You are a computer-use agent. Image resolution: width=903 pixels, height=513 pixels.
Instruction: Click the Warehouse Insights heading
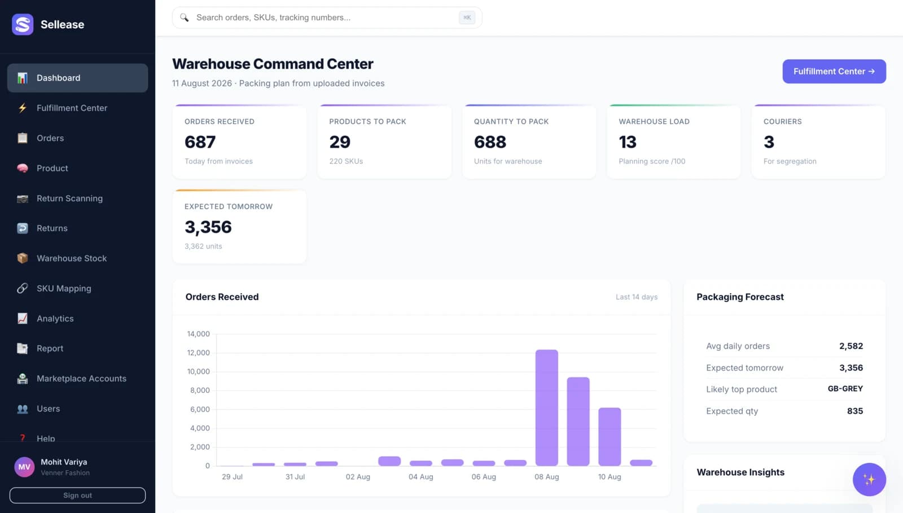pos(740,472)
